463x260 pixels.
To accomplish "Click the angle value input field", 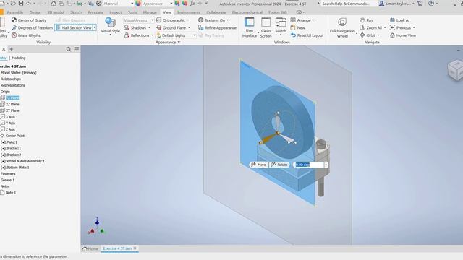I will click(309, 165).
